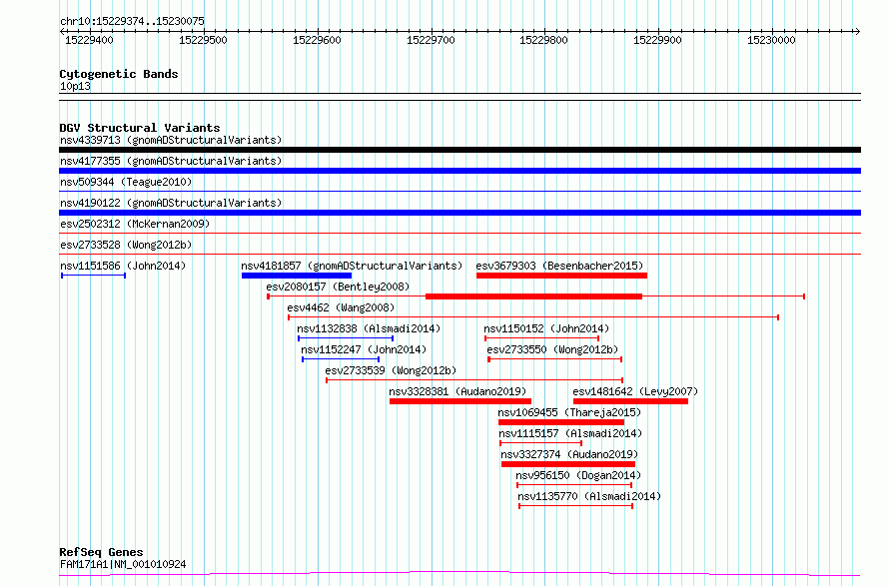Click the 15229800 ruler position
Viewport: 889px width, 586px height.
tap(543, 40)
